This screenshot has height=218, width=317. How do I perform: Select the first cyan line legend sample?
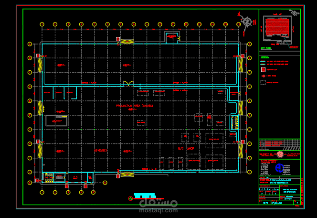(x=263, y=61)
